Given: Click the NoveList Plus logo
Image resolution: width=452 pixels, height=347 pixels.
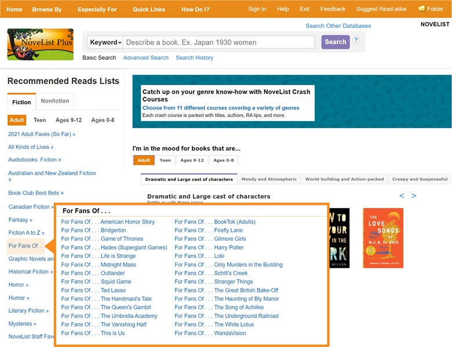Looking at the screenshot, I should click(41, 44).
